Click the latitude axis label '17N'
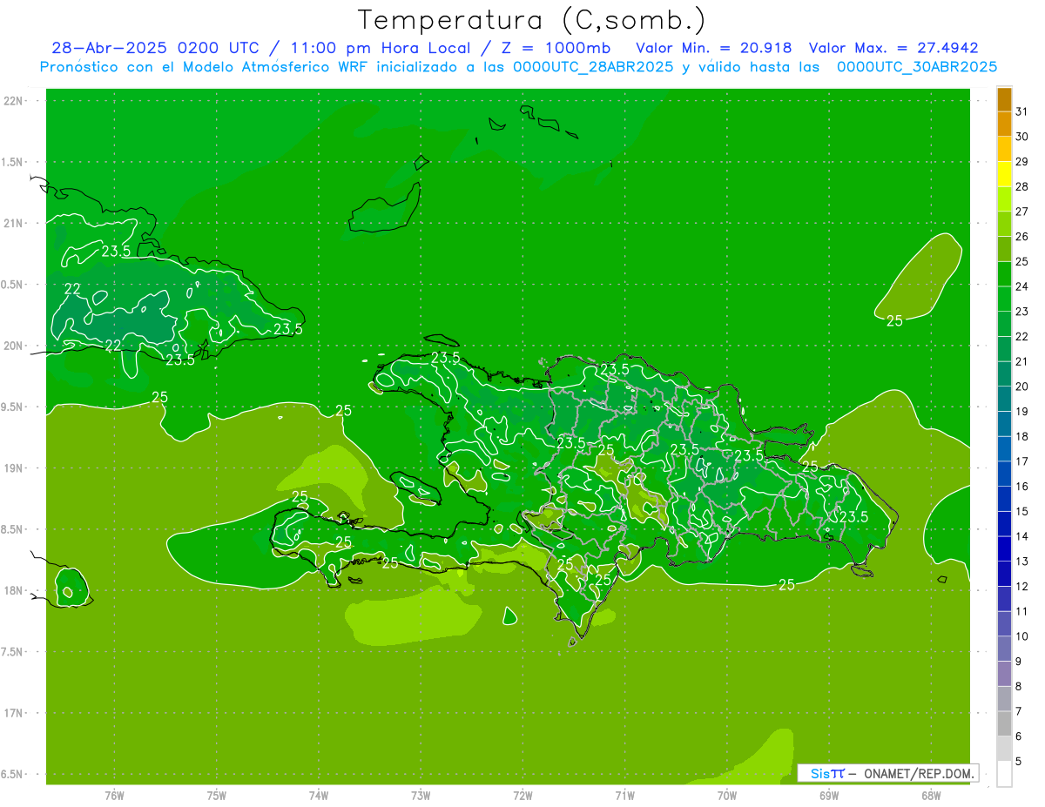 14,714
